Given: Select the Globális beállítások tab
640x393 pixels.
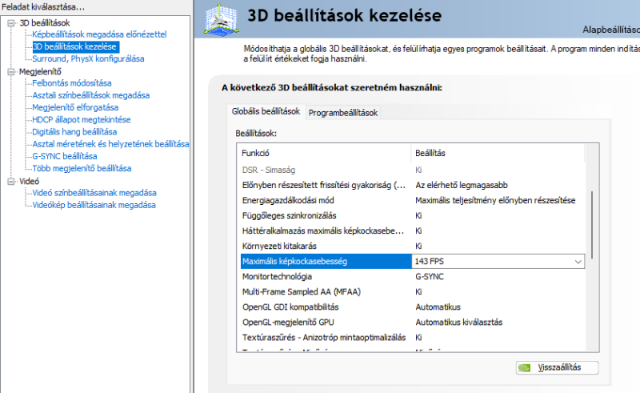Looking at the screenshot, I should click(x=266, y=111).
